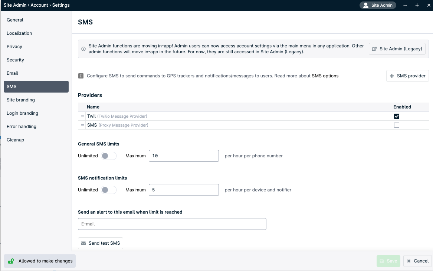Click the Save button
Screen dimensions: 433x271
tap(388, 261)
